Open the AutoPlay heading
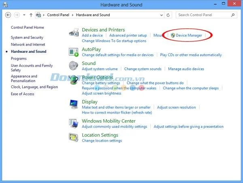This screenshot has height=183, width=243. pos(92,50)
